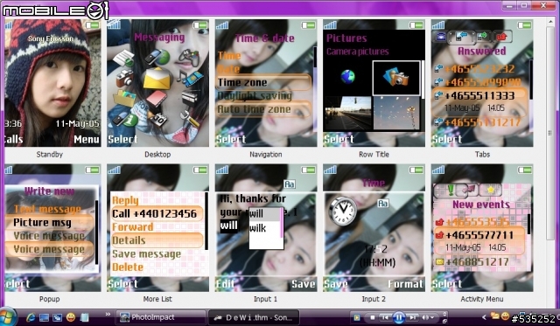Click the red missed-calls tab in Tabs preview

click(x=502, y=37)
